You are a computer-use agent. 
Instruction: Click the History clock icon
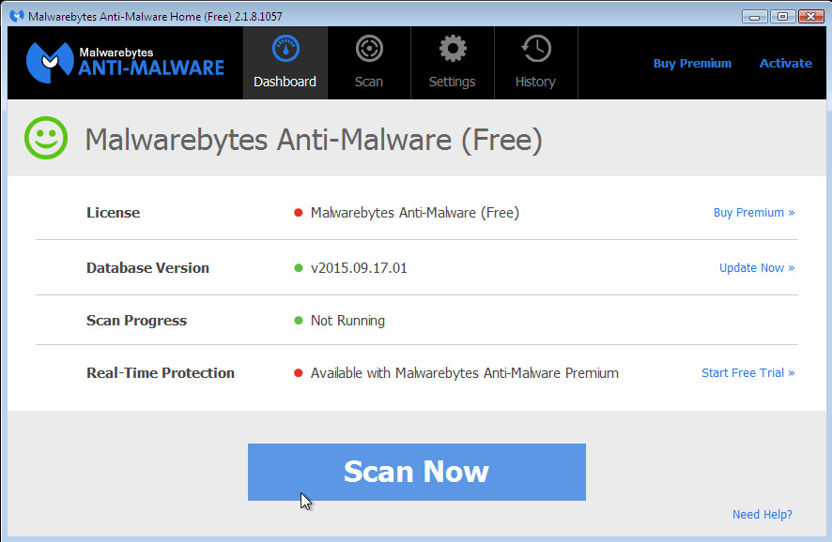(536, 49)
